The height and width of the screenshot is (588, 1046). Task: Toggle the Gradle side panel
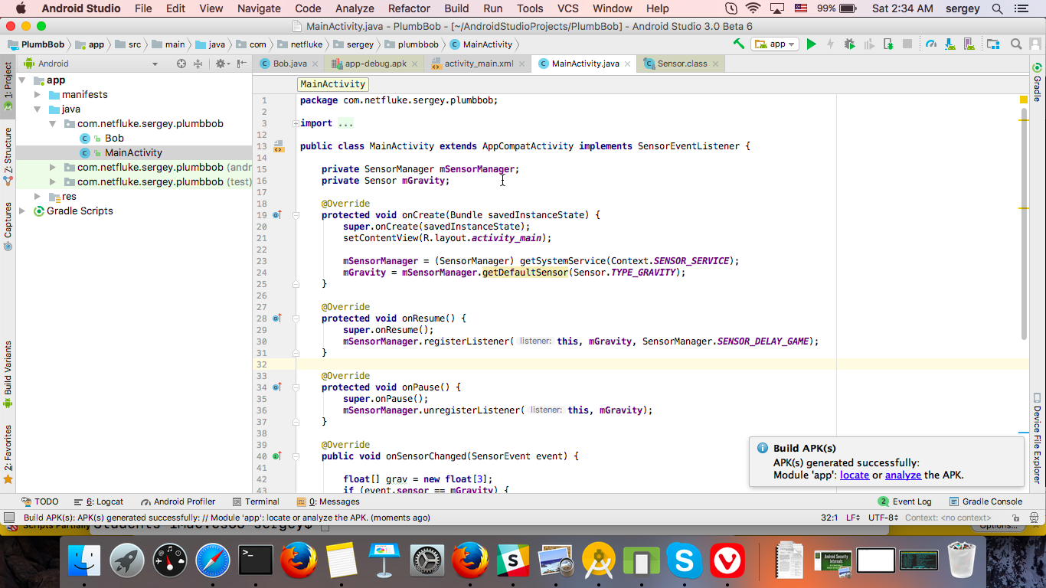tap(1038, 83)
